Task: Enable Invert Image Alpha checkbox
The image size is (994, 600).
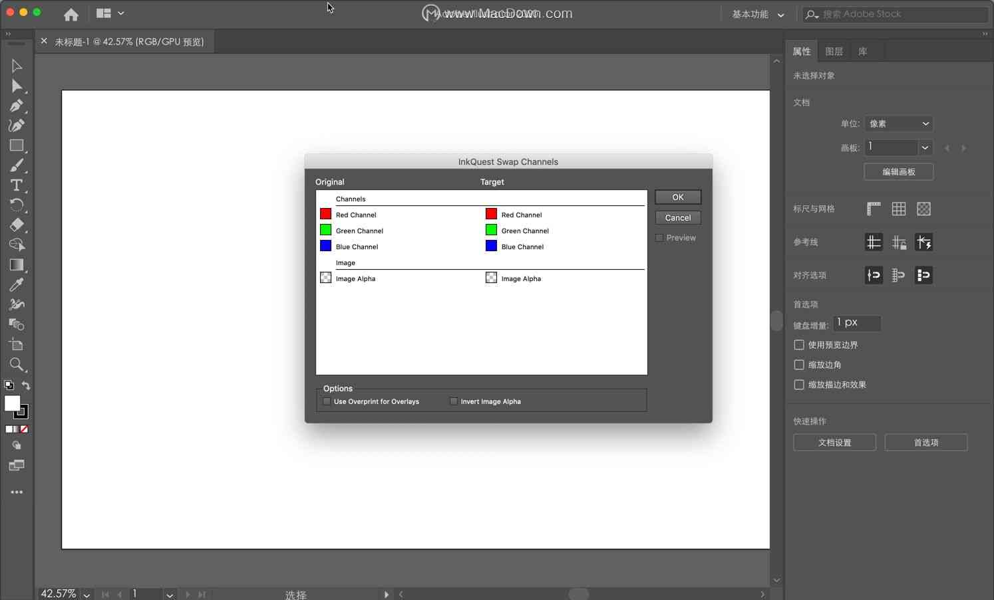Action: click(454, 401)
